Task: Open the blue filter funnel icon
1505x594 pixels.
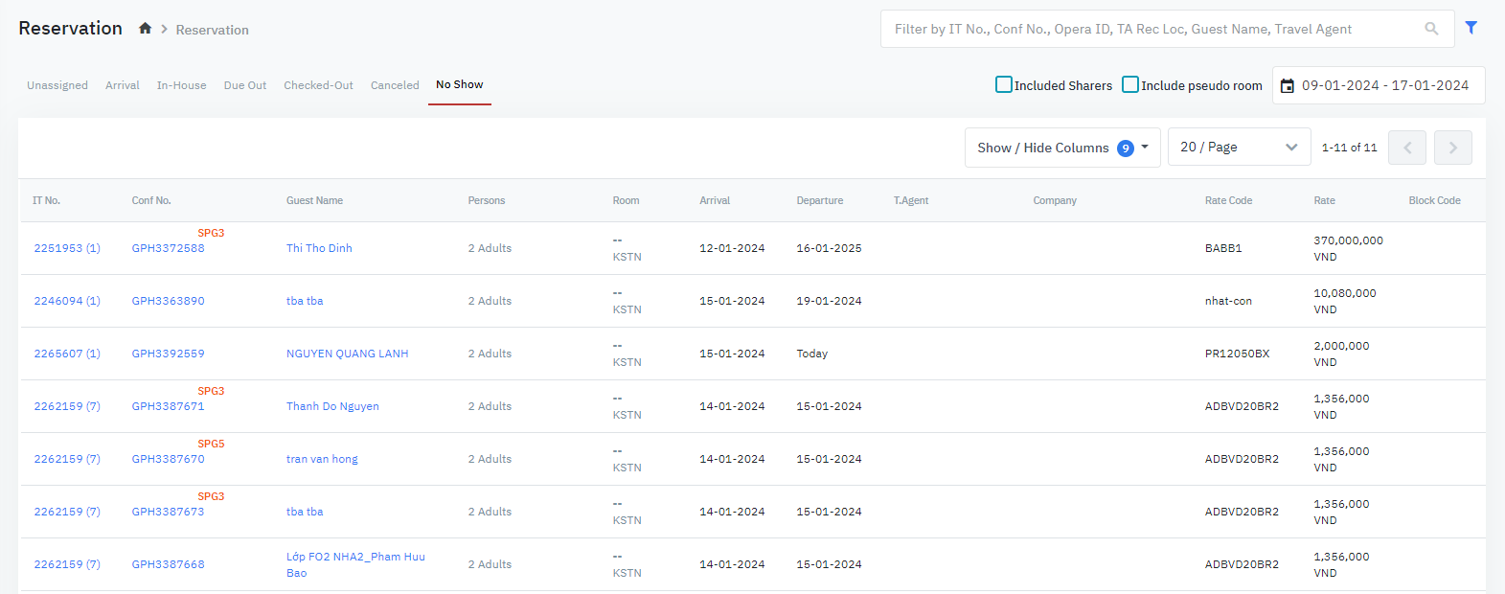Action: coord(1471,28)
